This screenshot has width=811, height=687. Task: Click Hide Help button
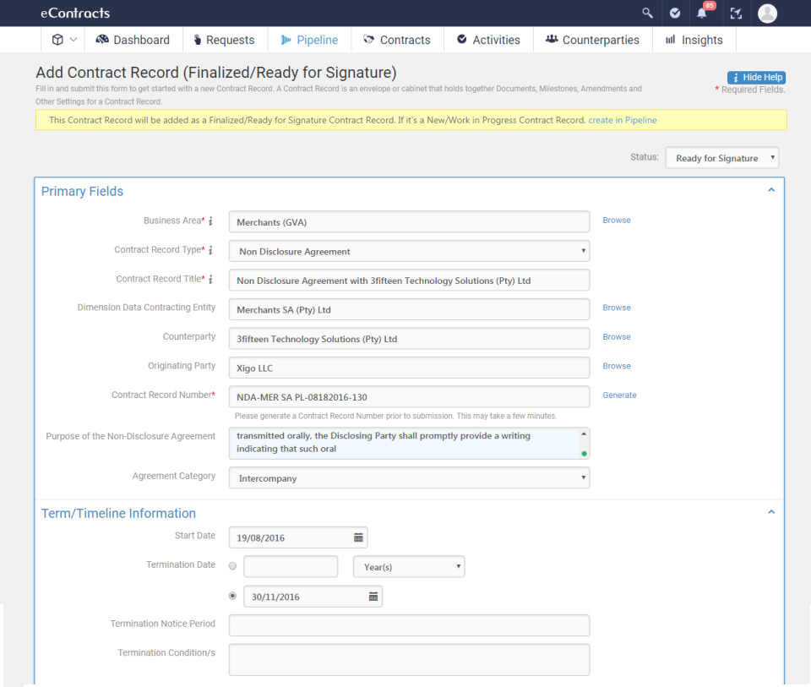point(755,77)
